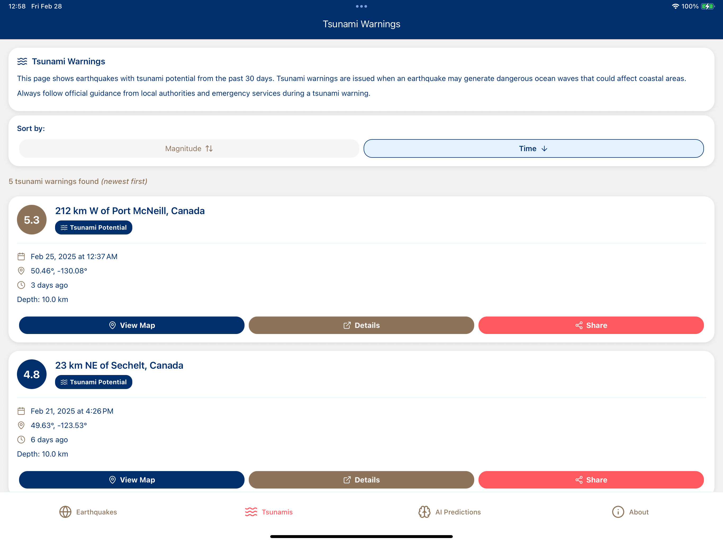723x542 pixels.
Task: Tap the calendar icon next to Feb 25, 2025
Action: [x=21, y=257]
